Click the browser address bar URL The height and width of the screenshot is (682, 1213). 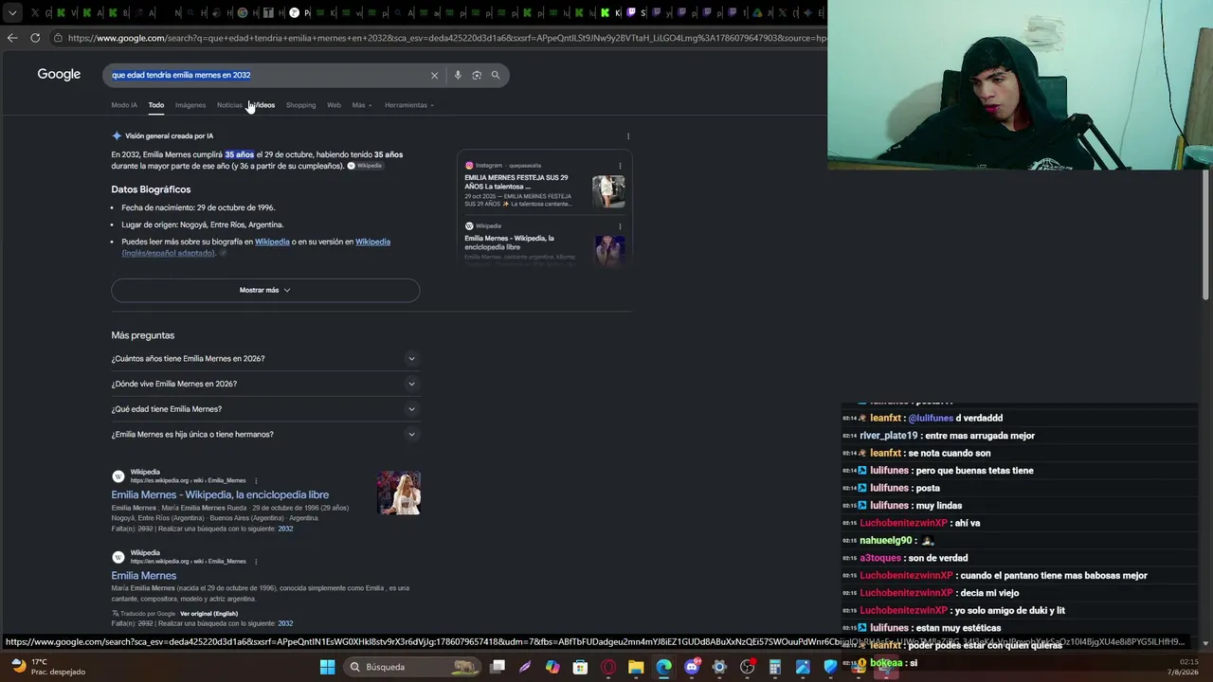(x=445, y=38)
